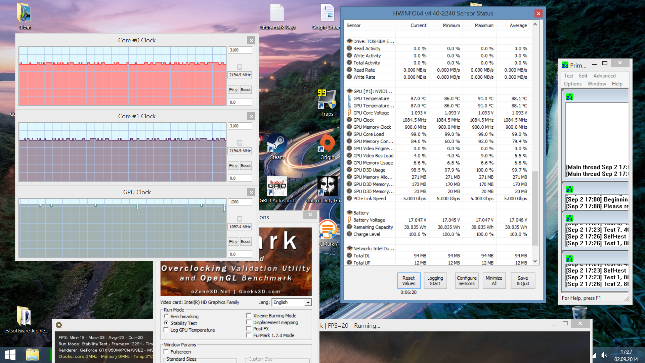The image size is (645, 363).
Task: Select the Benchmarking run mode
Action: pos(166,316)
